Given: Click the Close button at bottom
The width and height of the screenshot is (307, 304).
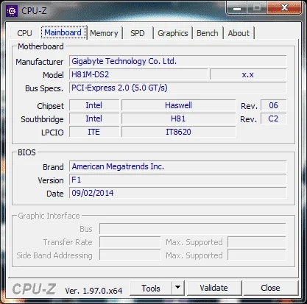Looking at the screenshot, I should point(270,288).
